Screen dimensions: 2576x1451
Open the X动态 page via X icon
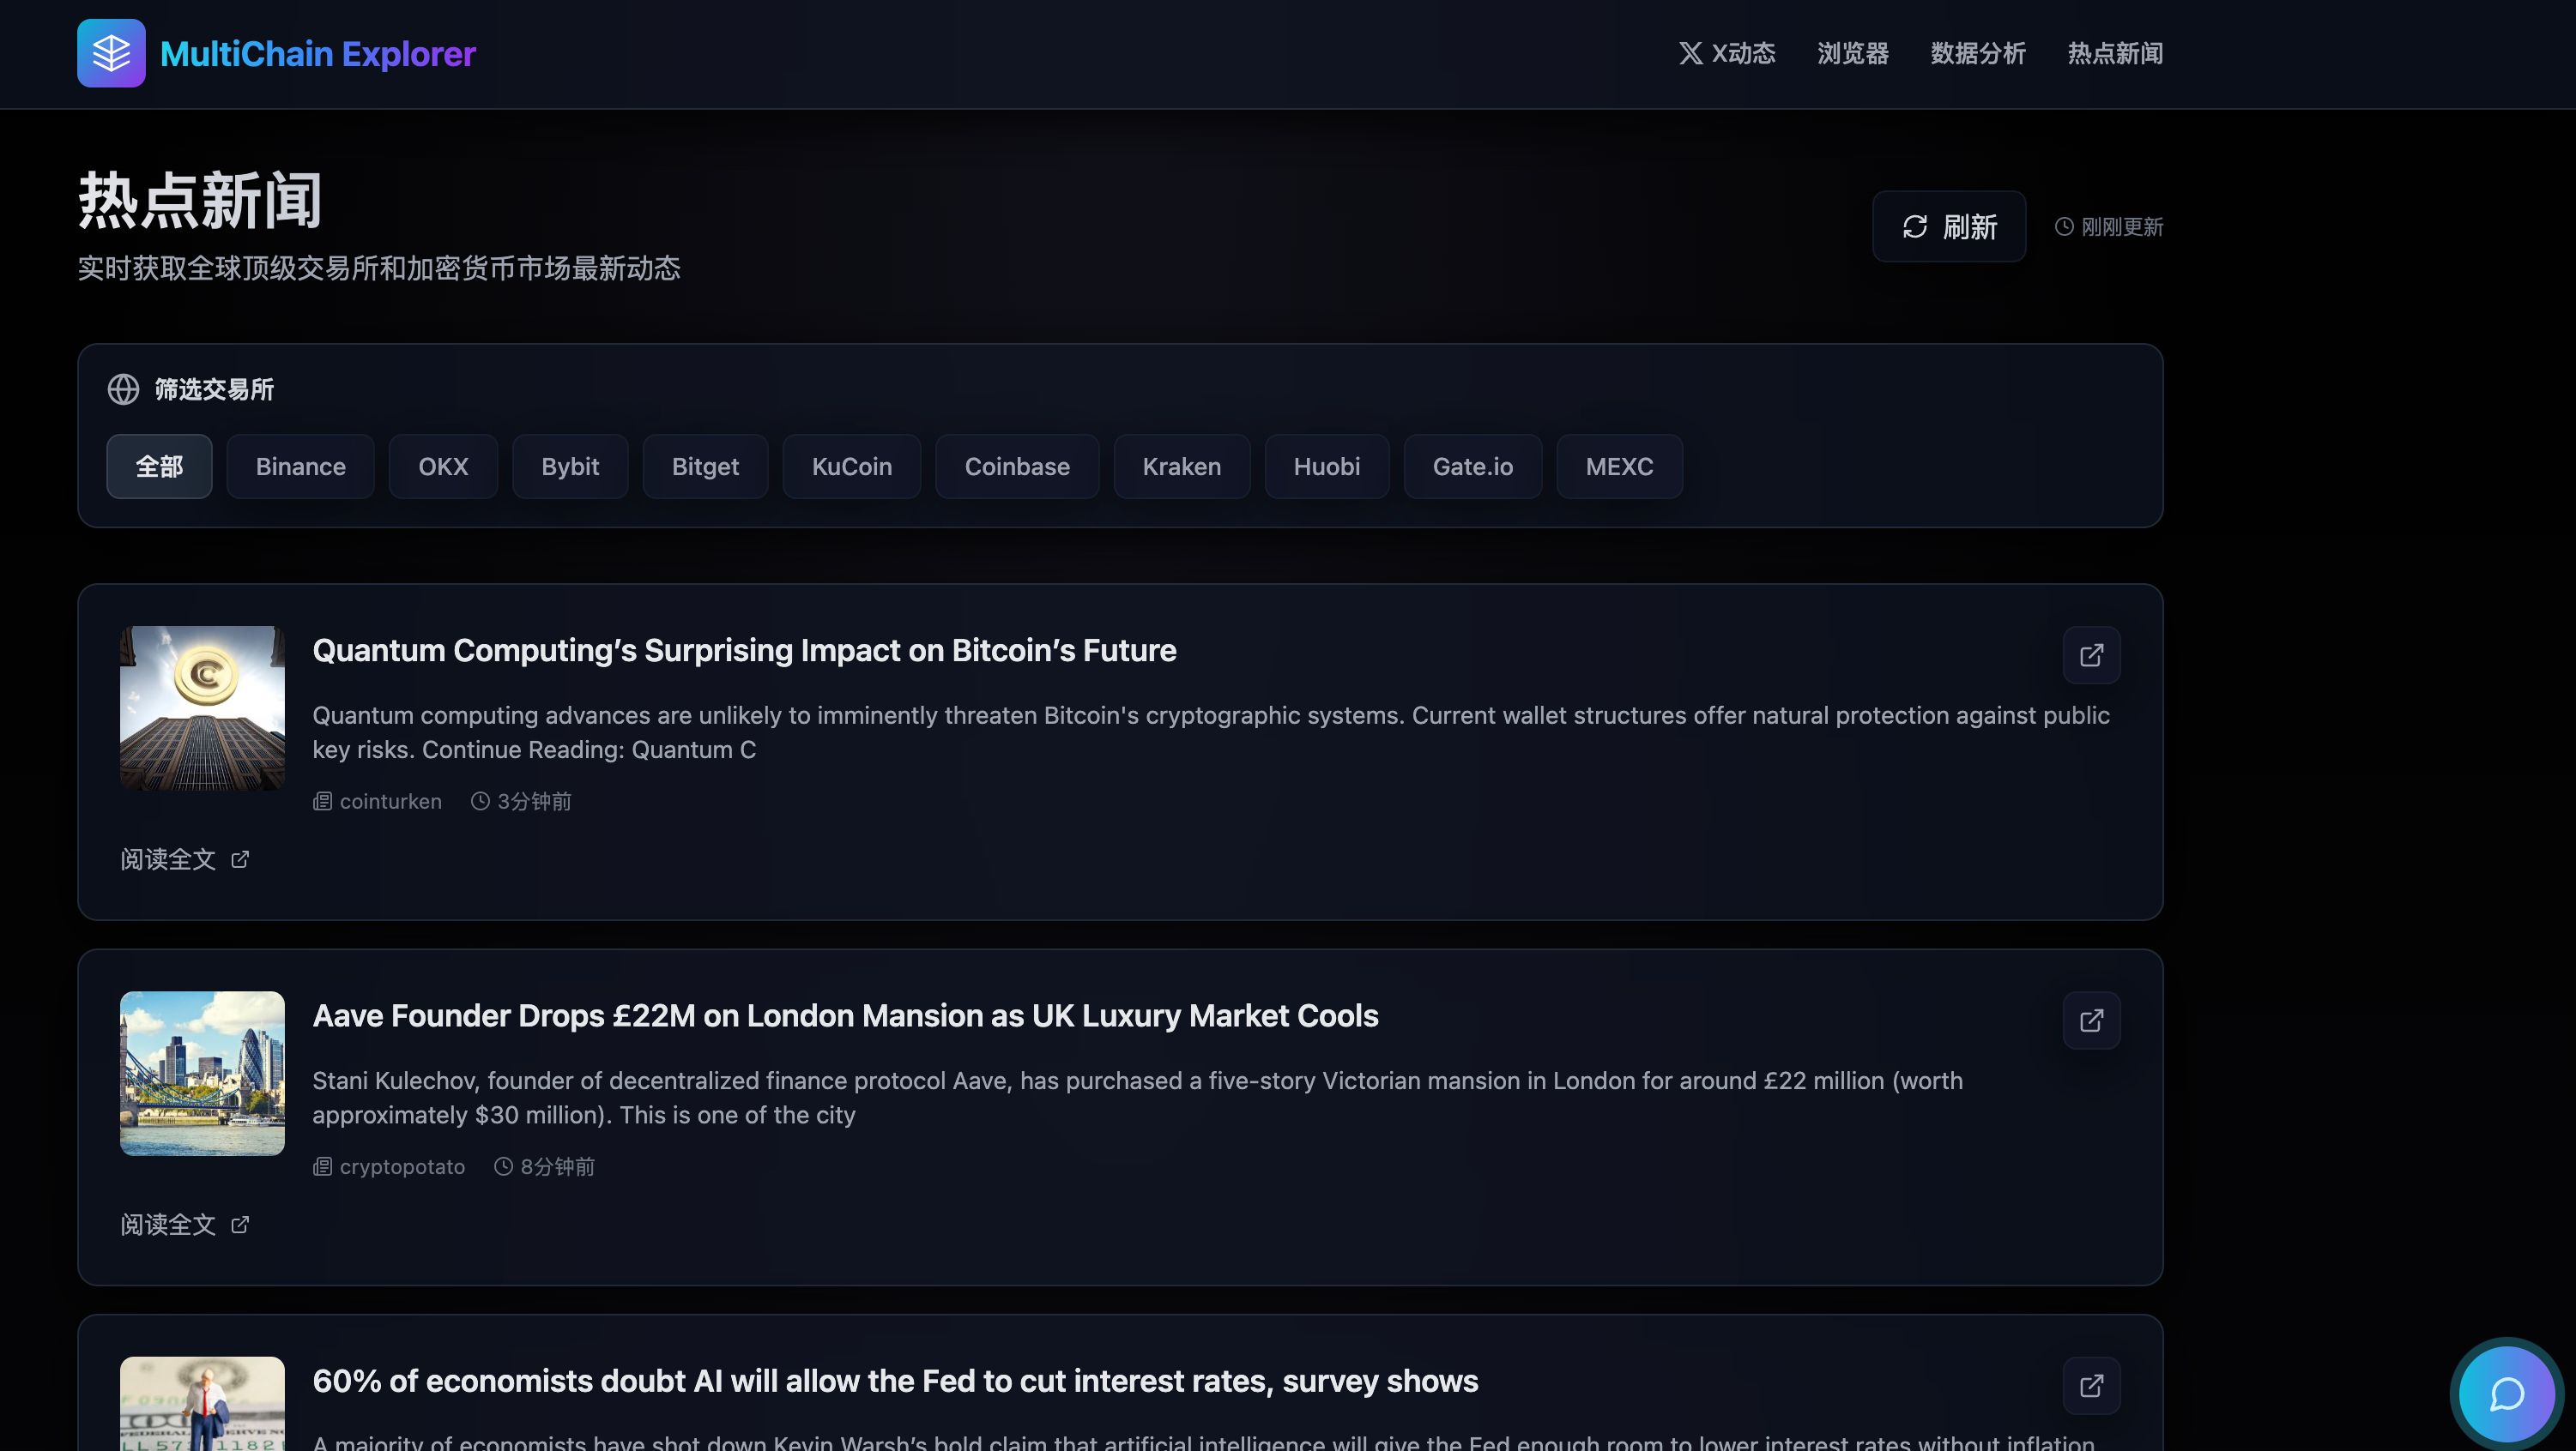click(1690, 53)
